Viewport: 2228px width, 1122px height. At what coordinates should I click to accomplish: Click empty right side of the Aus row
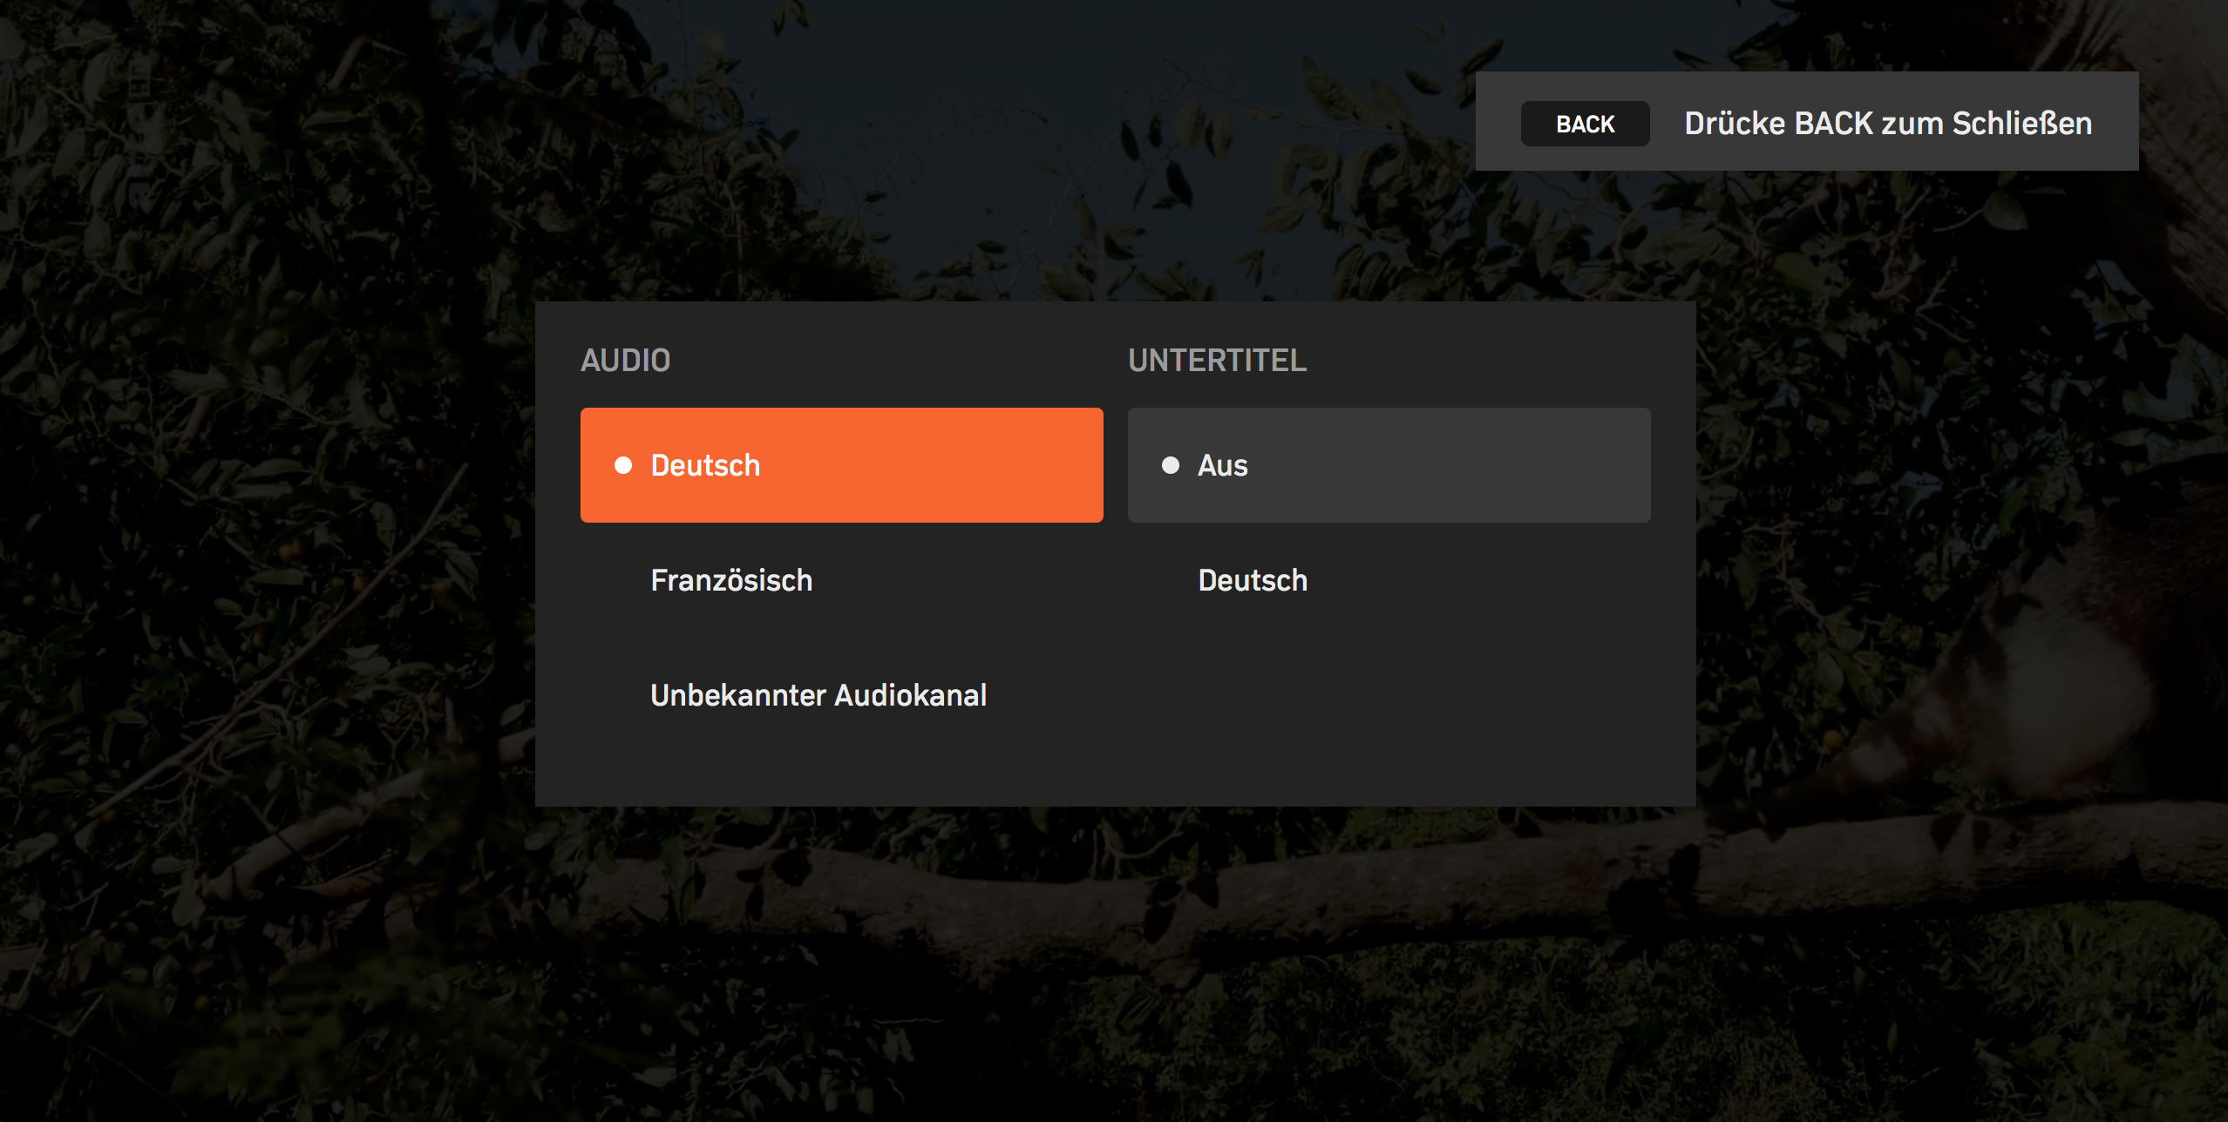(1482, 465)
